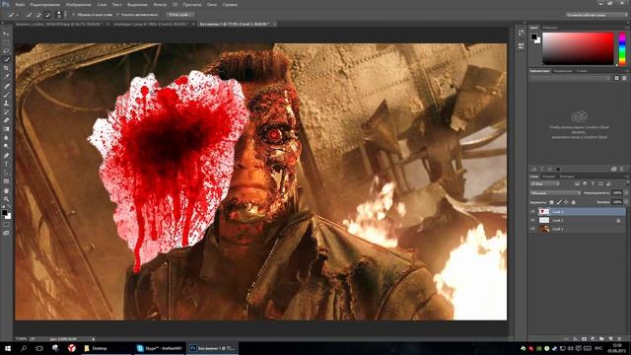
Task: Open the collapsed History panel icon
Action: pyautogui.click(x=522, y=33)
